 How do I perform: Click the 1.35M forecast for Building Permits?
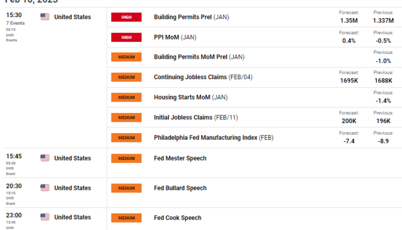[349, 20]
